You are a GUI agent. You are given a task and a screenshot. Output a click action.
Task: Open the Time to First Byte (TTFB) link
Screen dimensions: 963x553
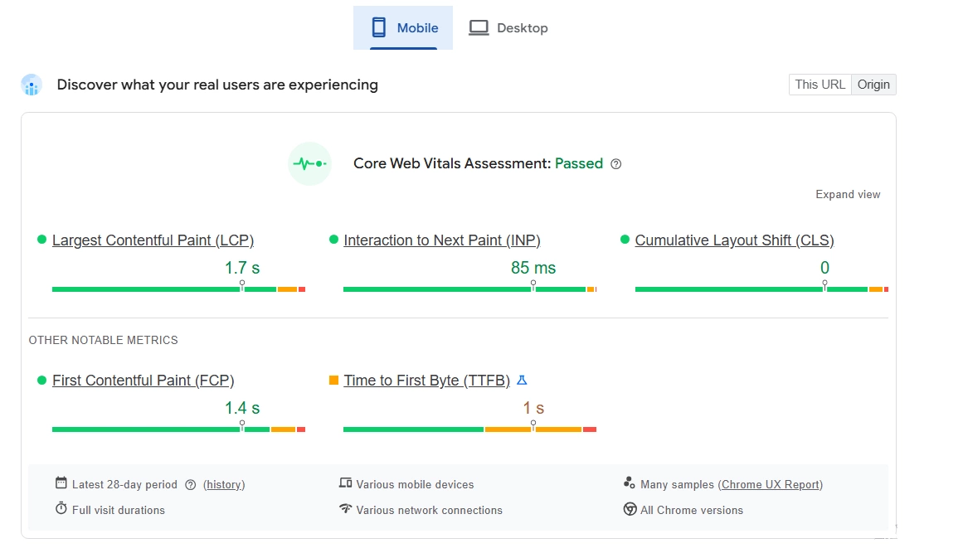click(426, 381)
